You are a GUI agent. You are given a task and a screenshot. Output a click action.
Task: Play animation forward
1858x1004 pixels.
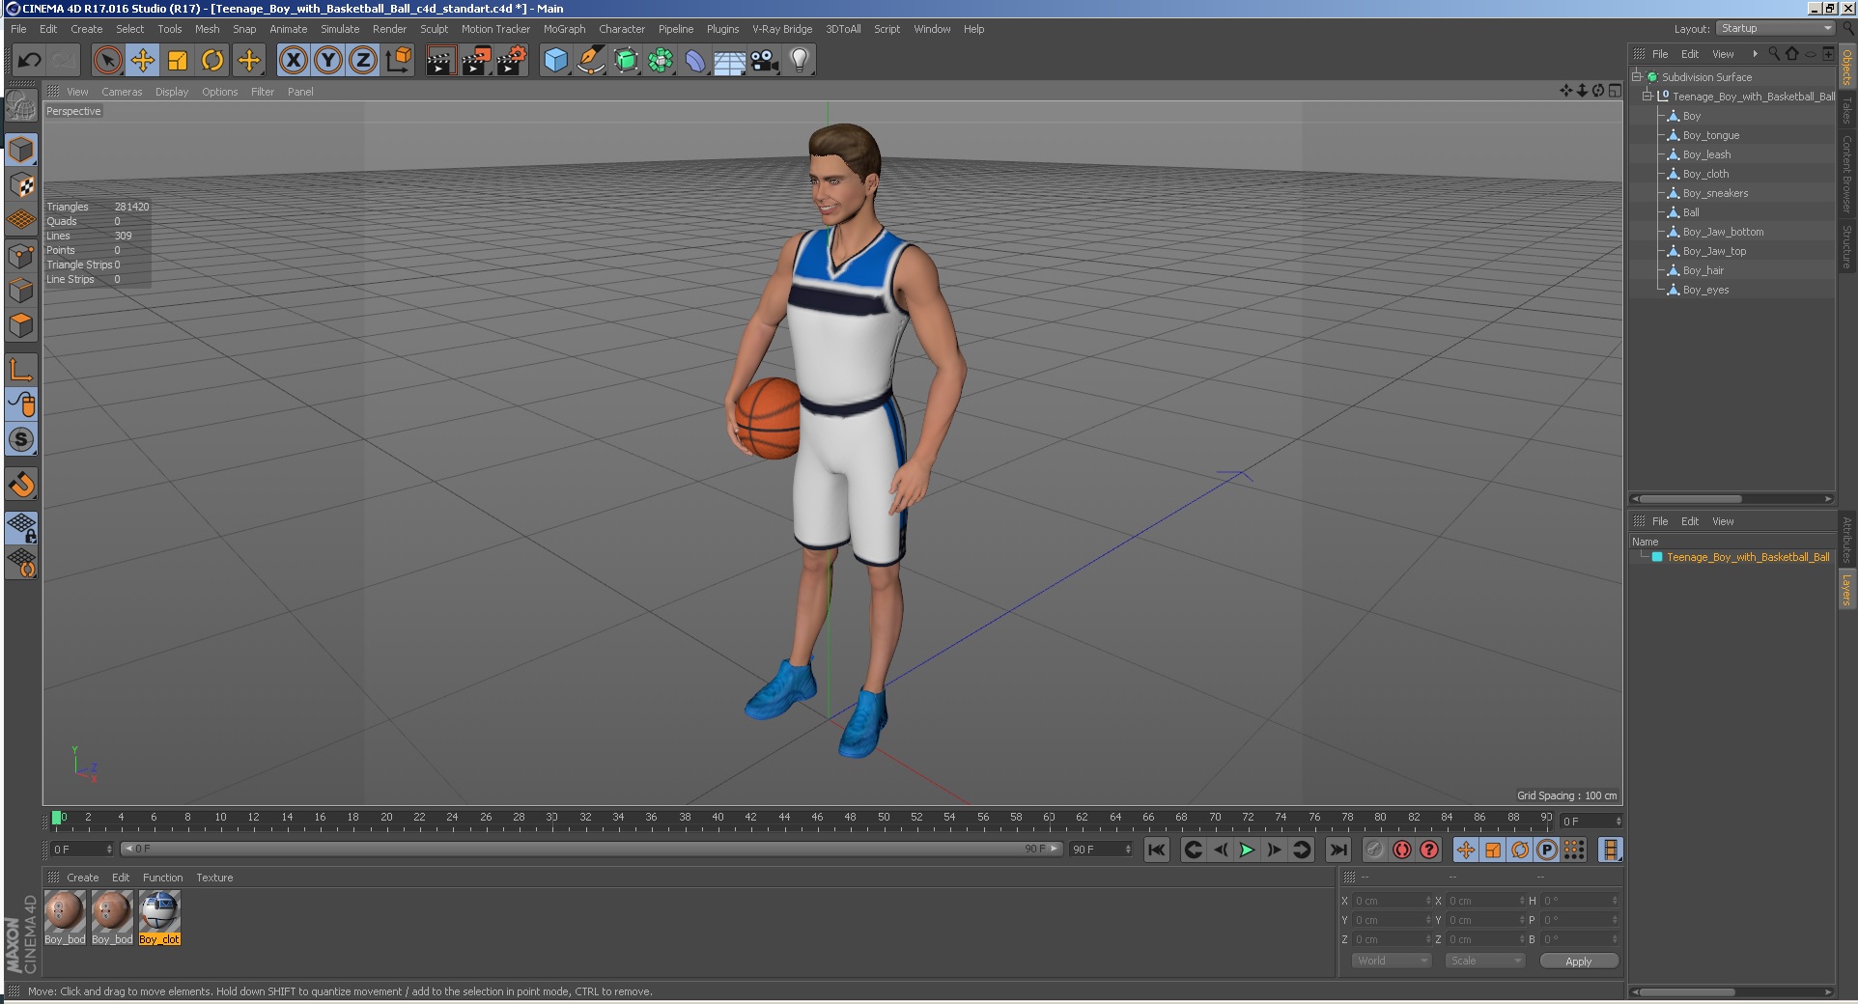(x=1247, y=850)
